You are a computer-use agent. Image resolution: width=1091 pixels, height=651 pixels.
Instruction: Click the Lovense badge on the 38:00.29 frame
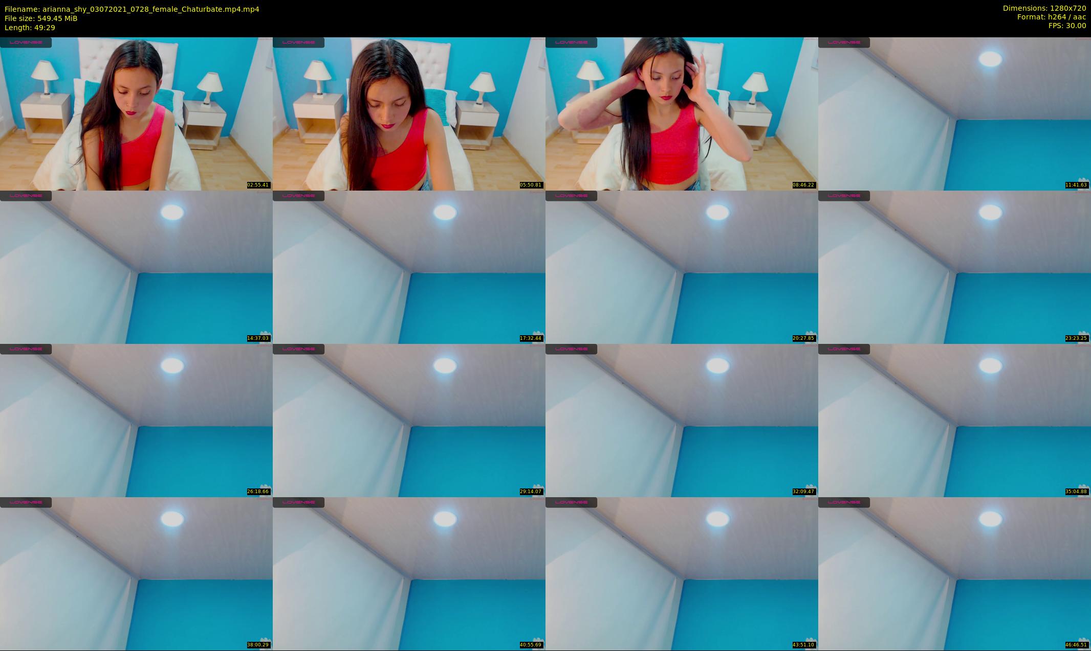[x=26, y=502]
